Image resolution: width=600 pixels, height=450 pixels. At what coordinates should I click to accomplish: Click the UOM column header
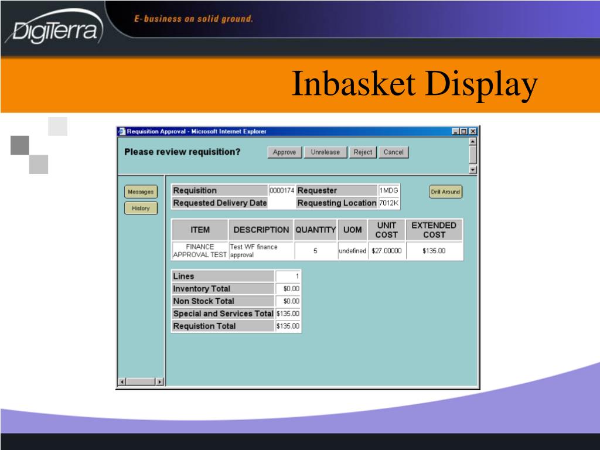click(x=352, y=230)
